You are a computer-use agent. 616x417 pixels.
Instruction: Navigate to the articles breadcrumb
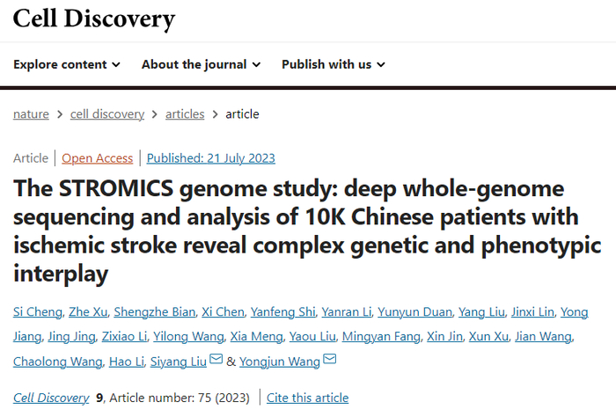coord(185,114)
